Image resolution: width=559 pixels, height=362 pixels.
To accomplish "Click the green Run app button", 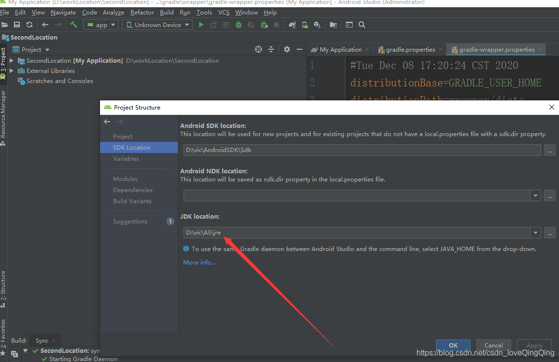I will click(201, 25).
